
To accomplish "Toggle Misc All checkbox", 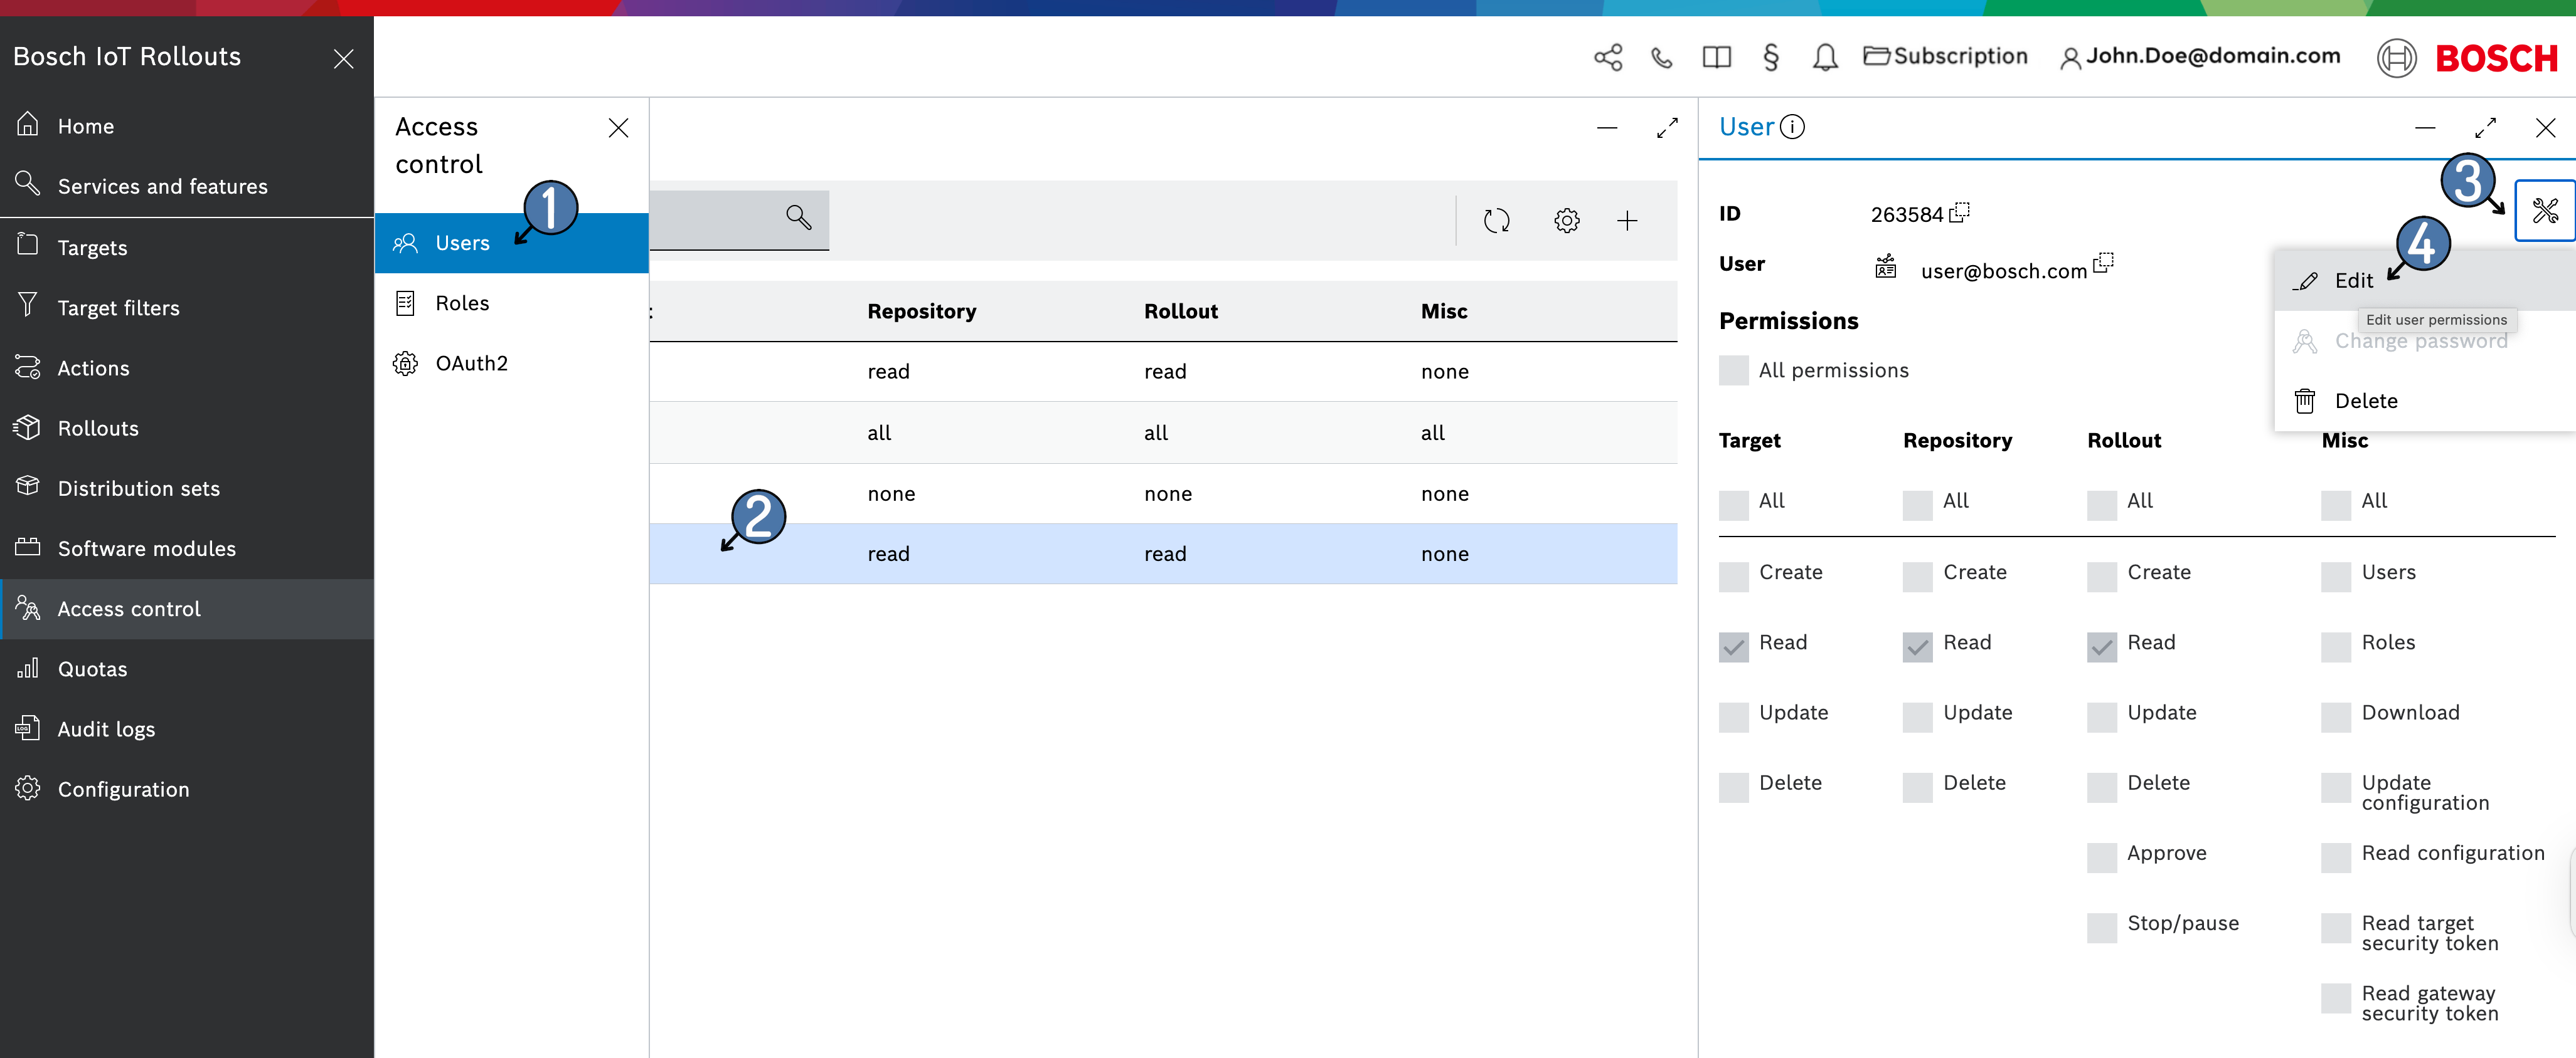I will [2336, 505].
